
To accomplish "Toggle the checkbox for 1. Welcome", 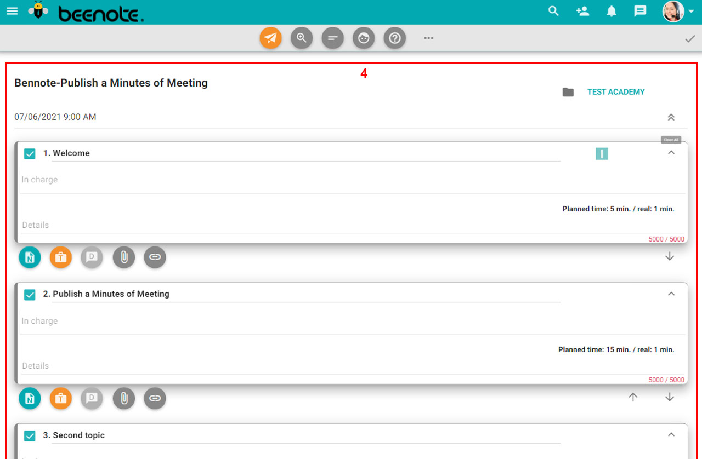I will click(30, 154).
